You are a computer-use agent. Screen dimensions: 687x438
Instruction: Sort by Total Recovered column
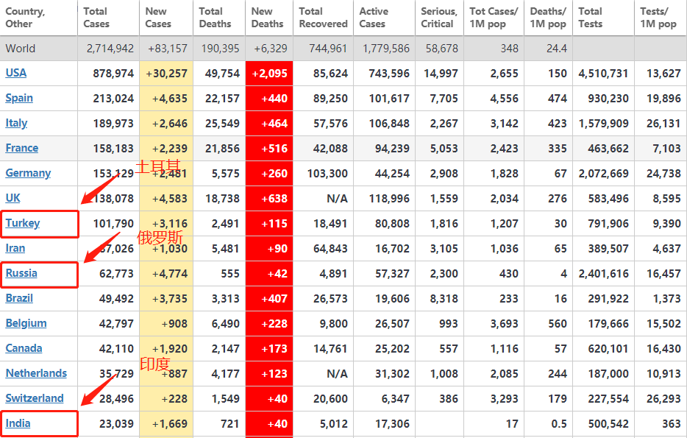point(323,18)
